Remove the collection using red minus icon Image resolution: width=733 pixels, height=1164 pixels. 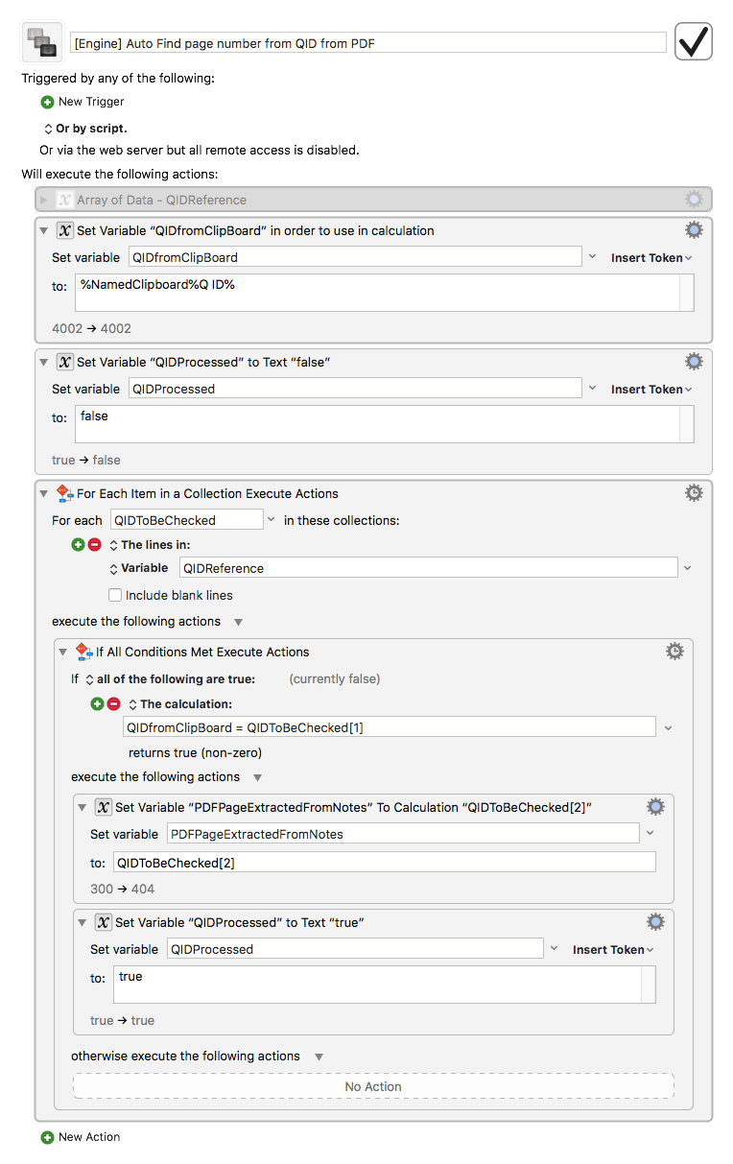tap(94, 544)
